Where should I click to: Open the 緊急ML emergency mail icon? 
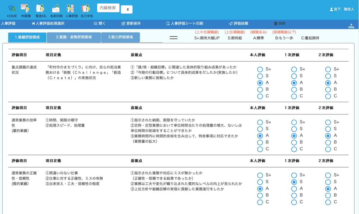coord(41,11)
